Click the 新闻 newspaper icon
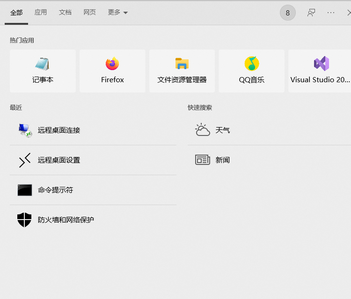Viewport: 351px width, 299px height. pos(203,160)
